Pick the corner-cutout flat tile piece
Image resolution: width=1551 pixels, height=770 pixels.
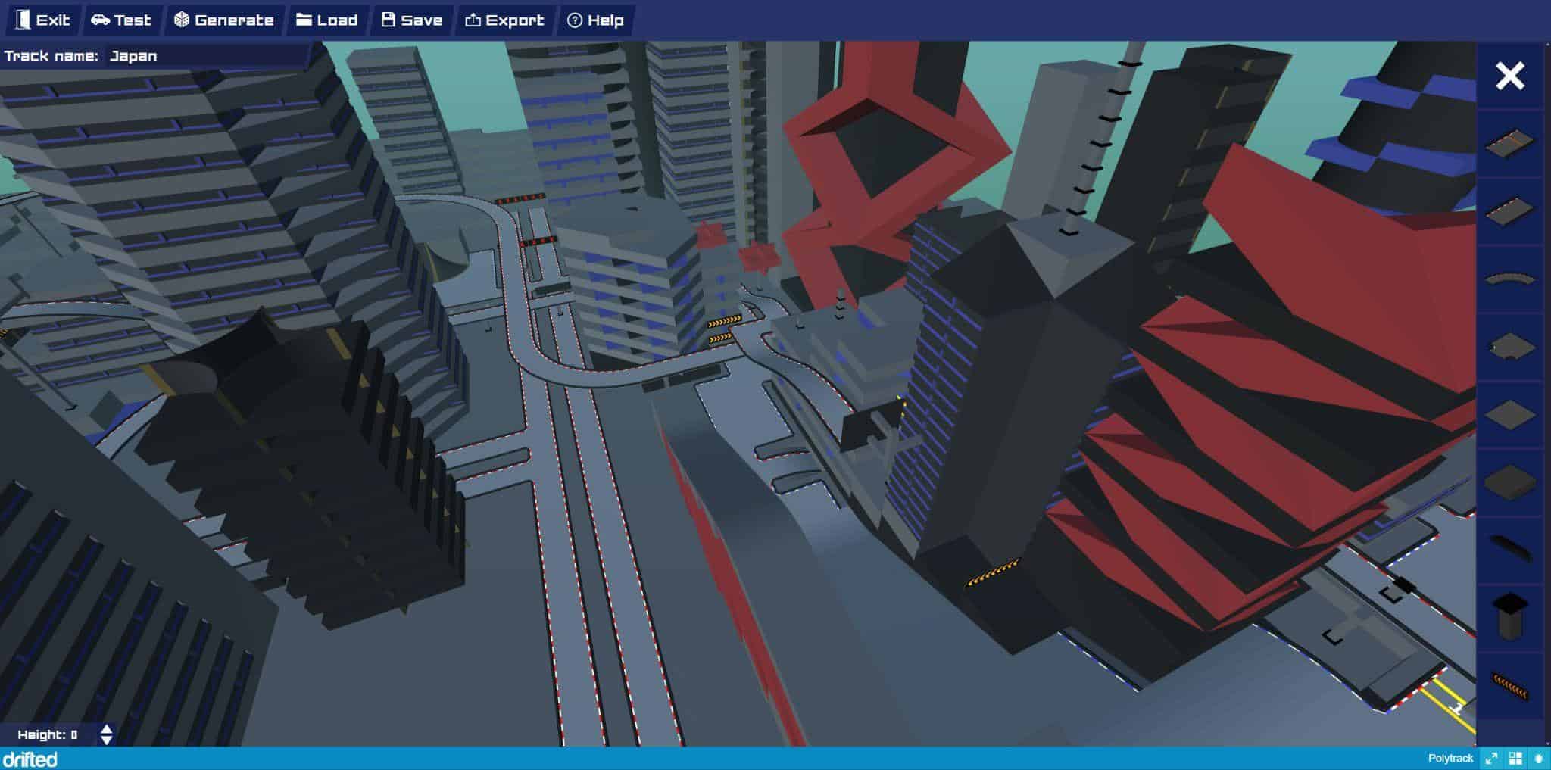[1509, 348]
